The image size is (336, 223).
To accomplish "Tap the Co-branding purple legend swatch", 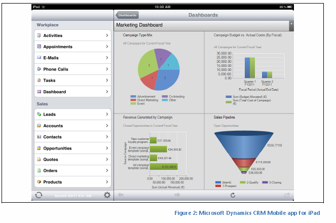I will (165, 97).
